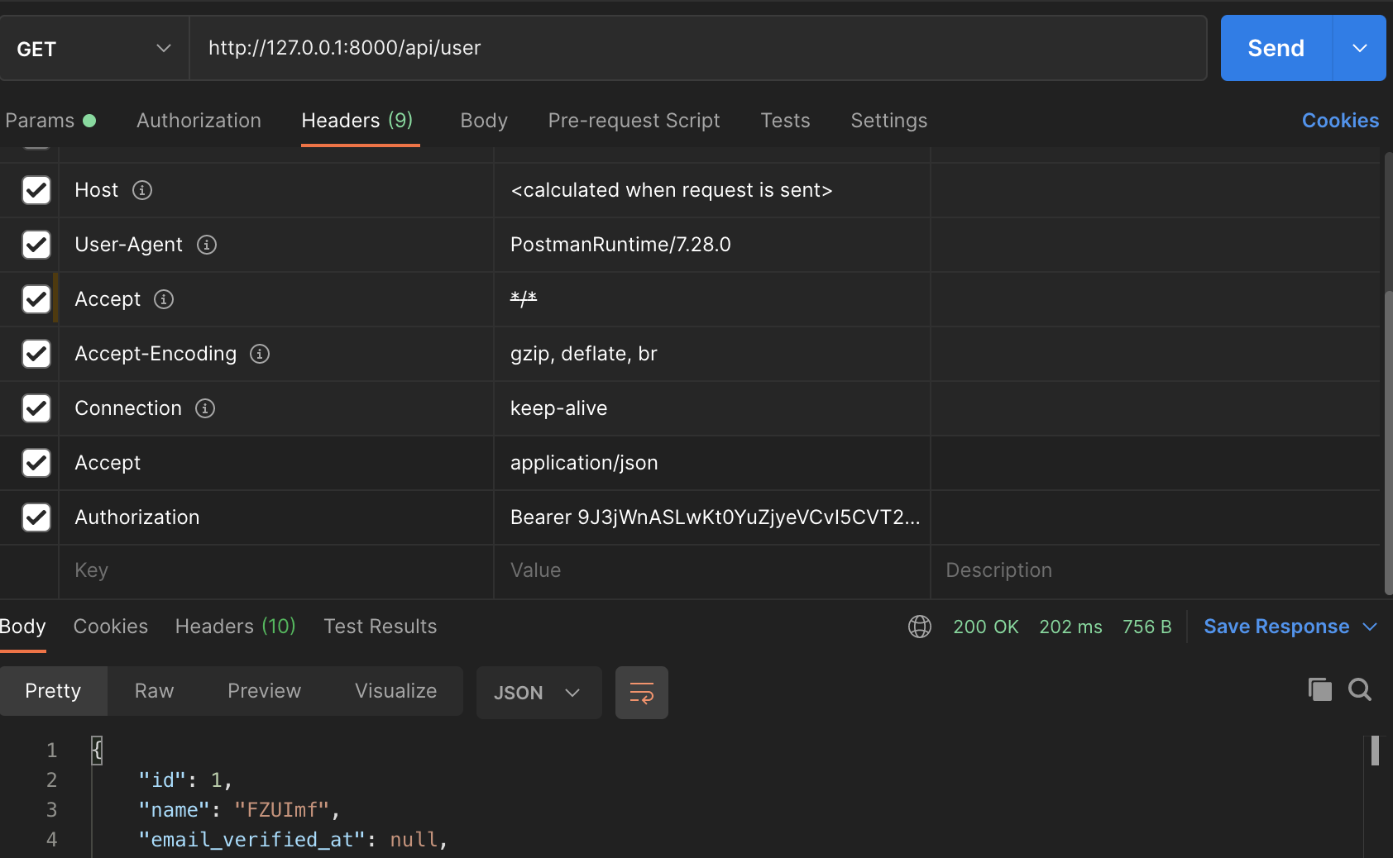Click the info icon beside Connection header
1393x858 pixels.
[x=204, y=408]
